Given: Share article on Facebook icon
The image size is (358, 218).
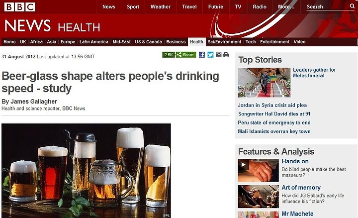Looking at the screenshot, I should [x=201, y=55].
